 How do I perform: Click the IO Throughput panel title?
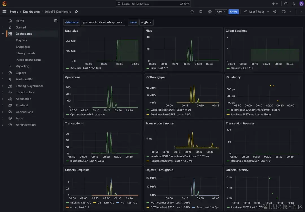pos(155,77)
